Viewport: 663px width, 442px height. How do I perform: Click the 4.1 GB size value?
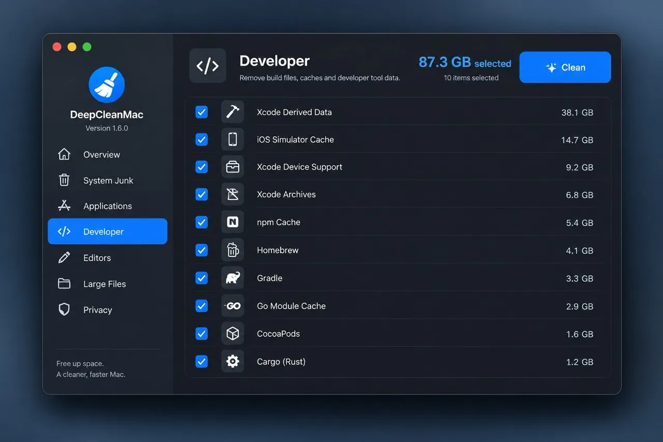580,251
